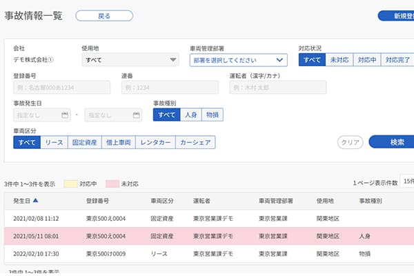Viewport: 414px width, 276px height.
Task: Click the 登録番号 column header
Action: click(x=97, y=201)
